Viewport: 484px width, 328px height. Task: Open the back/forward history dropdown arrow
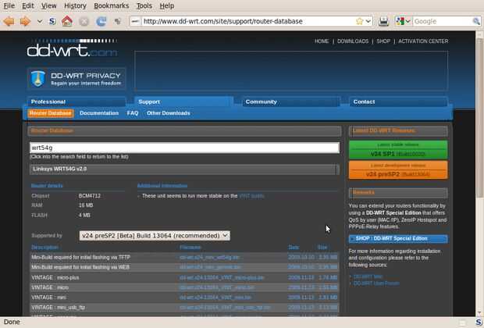pyautogui.click(x=40, y=21)
